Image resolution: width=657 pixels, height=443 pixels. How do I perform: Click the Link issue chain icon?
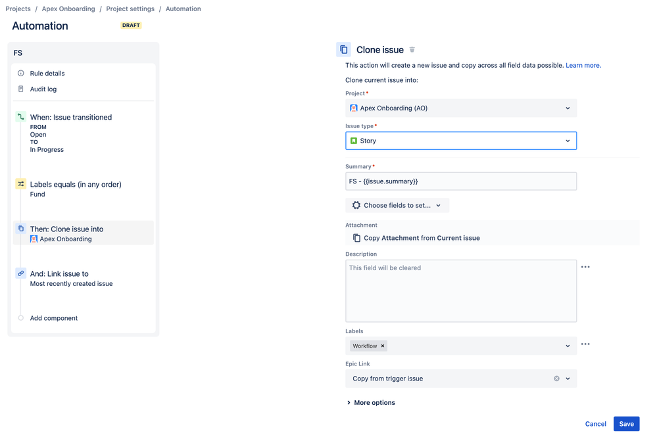[21, 273]
